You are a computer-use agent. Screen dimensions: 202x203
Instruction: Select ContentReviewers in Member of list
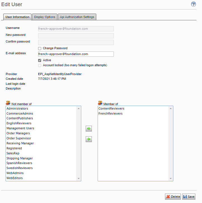point(111,108)
